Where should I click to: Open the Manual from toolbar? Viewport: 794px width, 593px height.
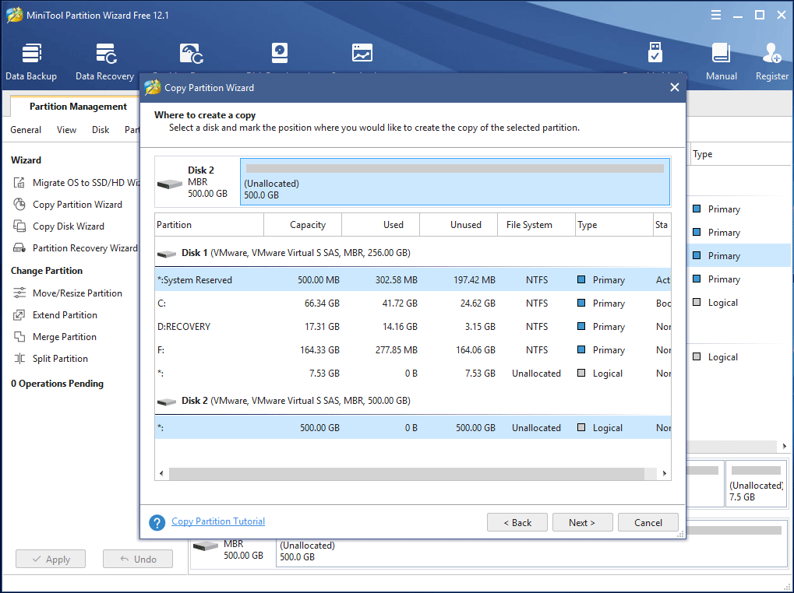721,61
